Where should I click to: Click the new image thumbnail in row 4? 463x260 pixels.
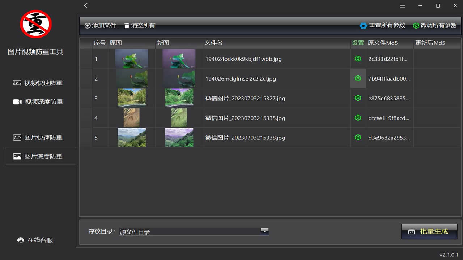(179, 118)
